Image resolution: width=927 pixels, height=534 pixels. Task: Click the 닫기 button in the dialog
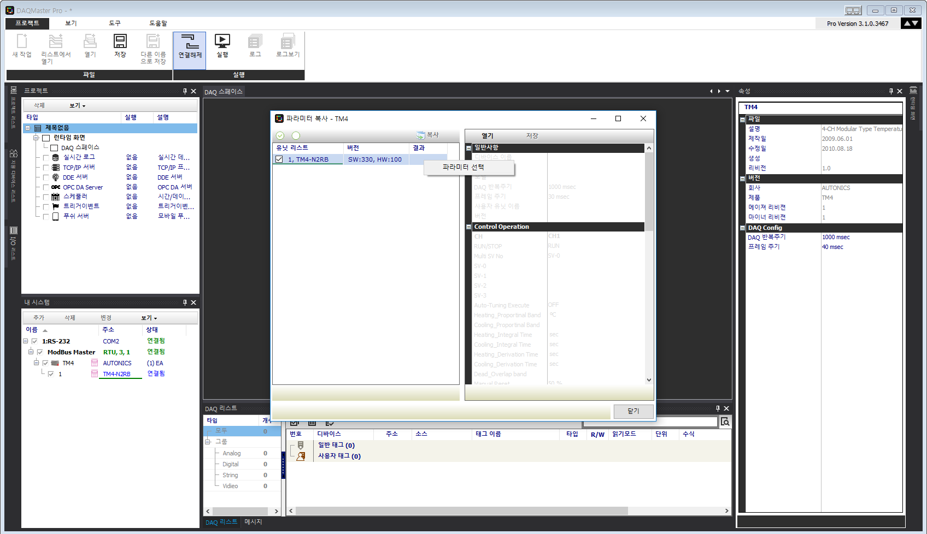pyautogui.click(x=633, y=411)
